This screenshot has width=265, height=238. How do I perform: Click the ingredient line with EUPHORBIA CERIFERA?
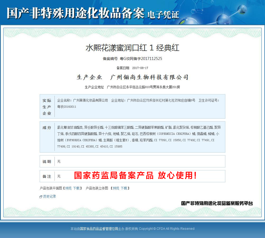[x=136, y=140]
